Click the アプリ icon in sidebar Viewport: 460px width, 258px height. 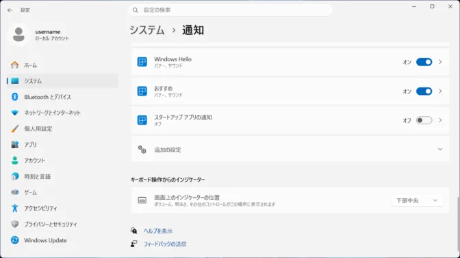click(14, 145)
